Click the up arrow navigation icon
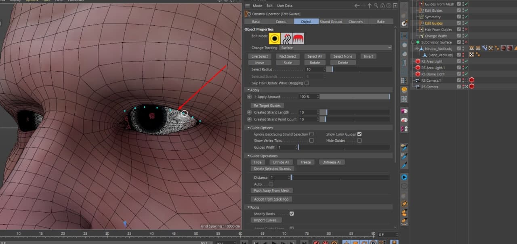Viewport: 517px width, 244px height. click(370, 6)
